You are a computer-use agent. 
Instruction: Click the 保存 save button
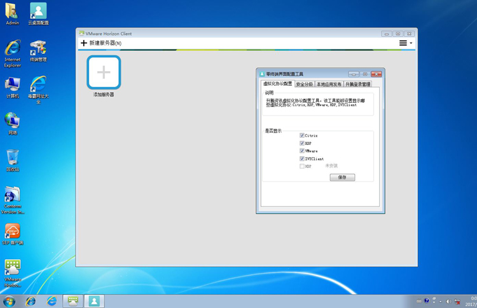[x=342, y=177]
